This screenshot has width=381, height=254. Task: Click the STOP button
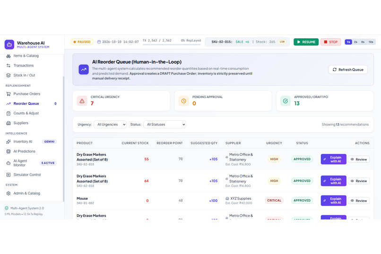(331, 42)
